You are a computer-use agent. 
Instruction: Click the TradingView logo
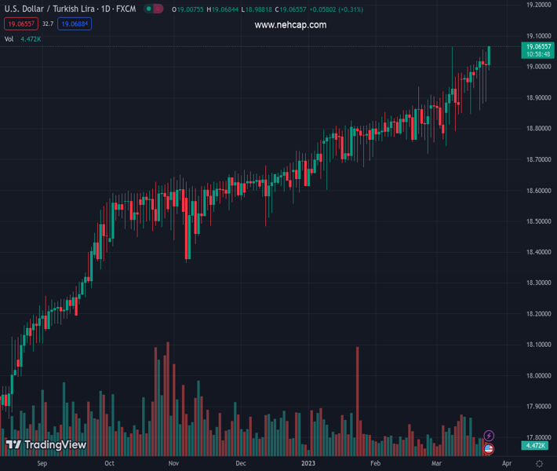coord(46,445)
